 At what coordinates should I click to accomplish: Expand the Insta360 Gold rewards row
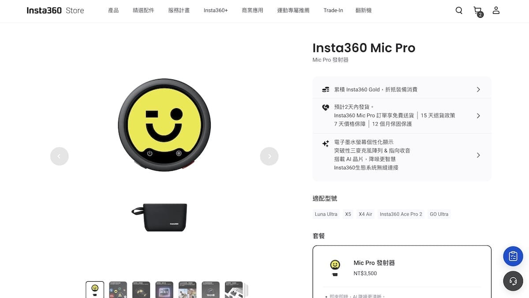402,90
